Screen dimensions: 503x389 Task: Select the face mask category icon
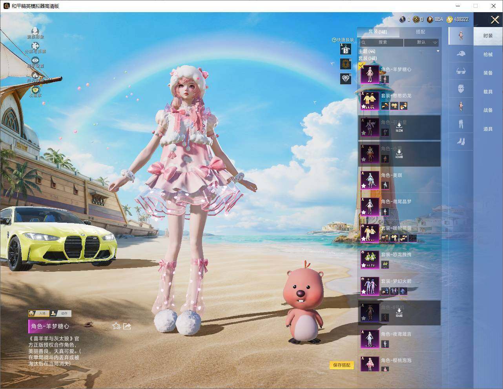coord(461,89)
